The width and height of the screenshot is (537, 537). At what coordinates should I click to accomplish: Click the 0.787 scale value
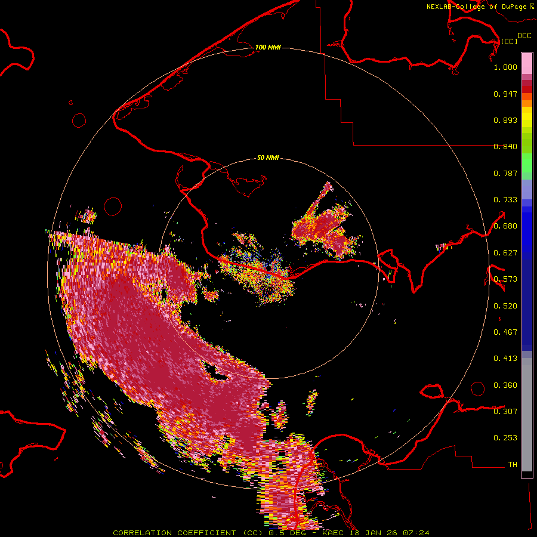point(505,173)
